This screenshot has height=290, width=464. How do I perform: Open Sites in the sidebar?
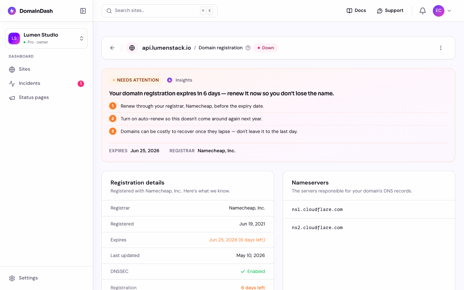46,69
